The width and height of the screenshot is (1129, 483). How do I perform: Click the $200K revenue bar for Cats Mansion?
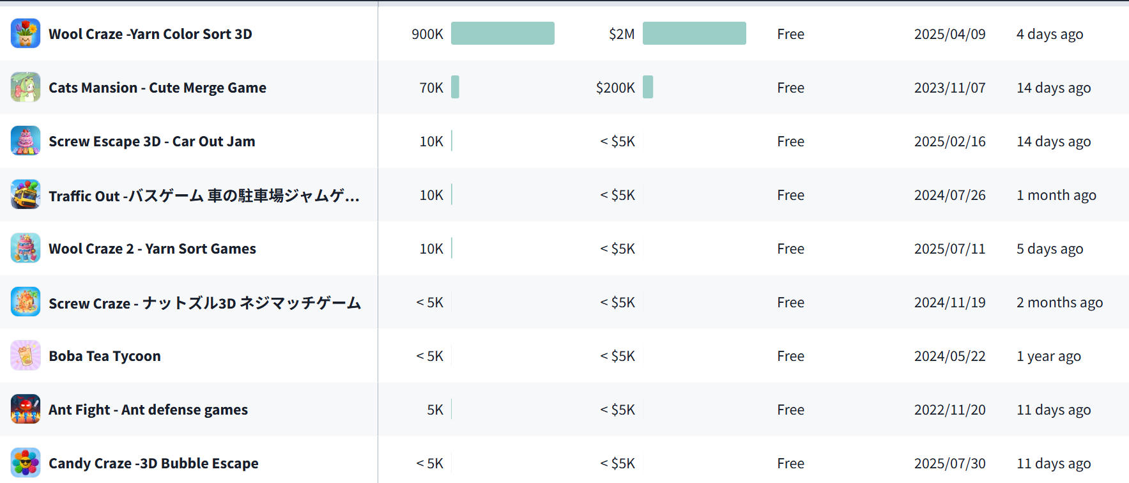point(648,87)
